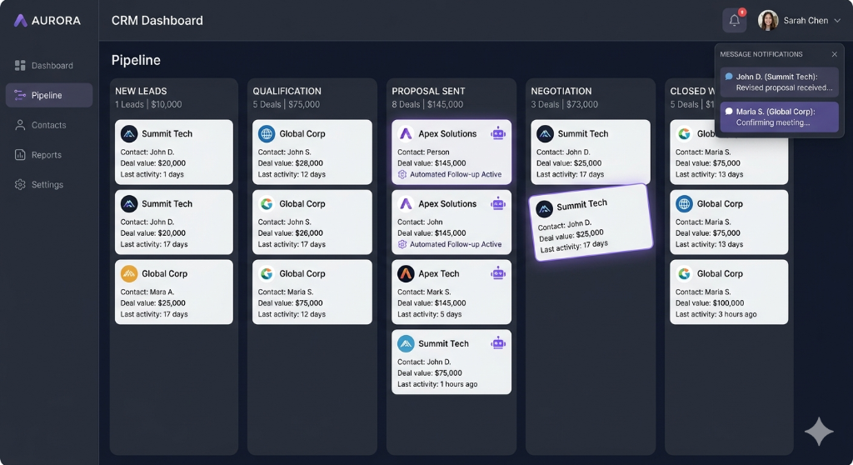Image resolution: width=853 pixels, height=465 pixels.
Task: Click blue Summit Tech logo in Proposal Sent
Action: tap(406, 343)
